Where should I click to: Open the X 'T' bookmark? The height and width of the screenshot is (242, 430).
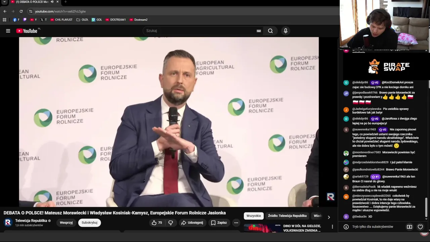coord(44,20)
